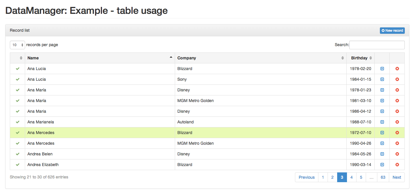This screenshot has height=194, width=414.
Task: Delete the record with birthday 1986-04-12
Action: coord(397,111)
